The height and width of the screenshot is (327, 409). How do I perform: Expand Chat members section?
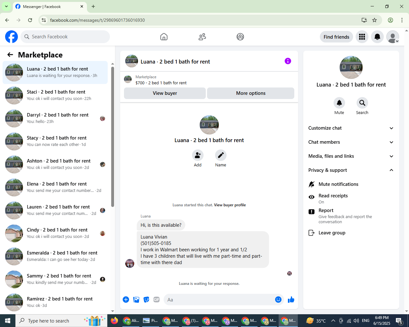tap(351, 142)
